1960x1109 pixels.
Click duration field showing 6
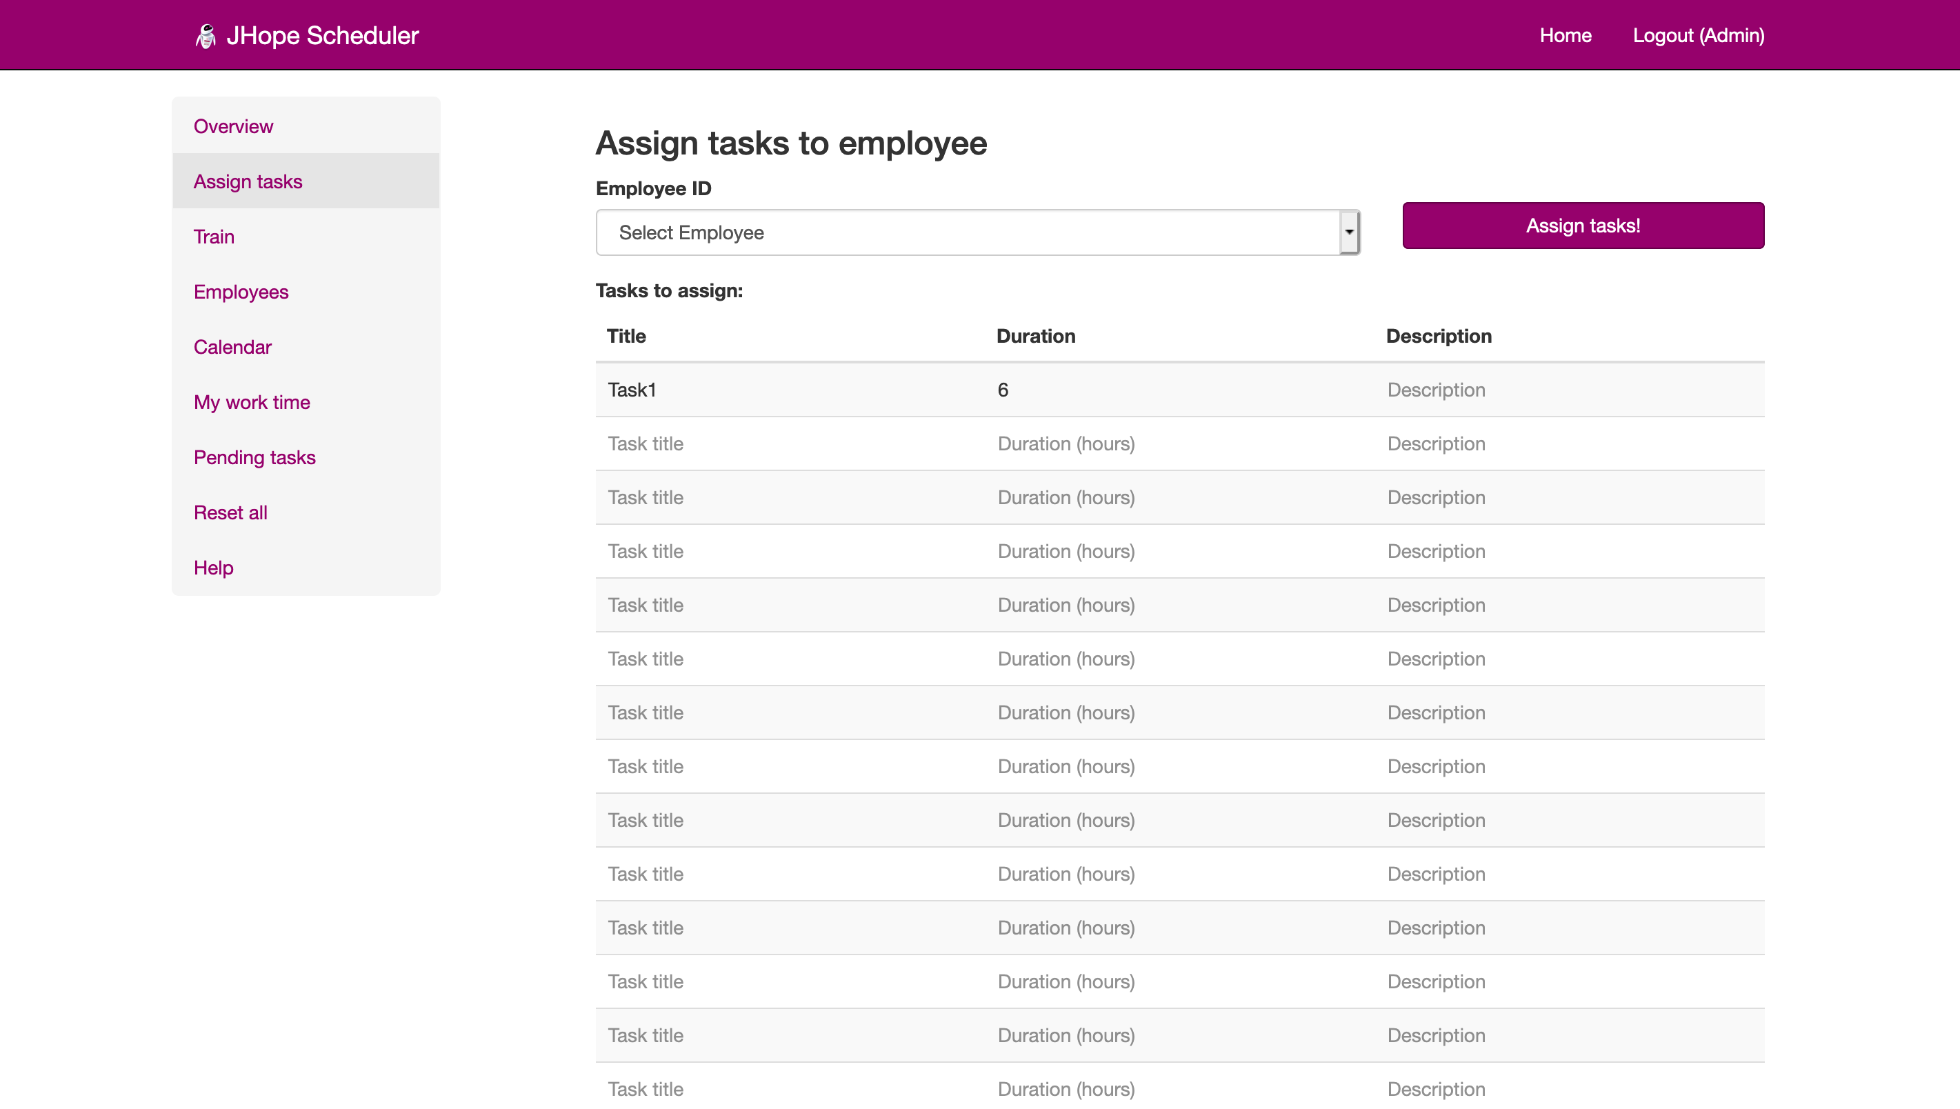[1179, 390]
